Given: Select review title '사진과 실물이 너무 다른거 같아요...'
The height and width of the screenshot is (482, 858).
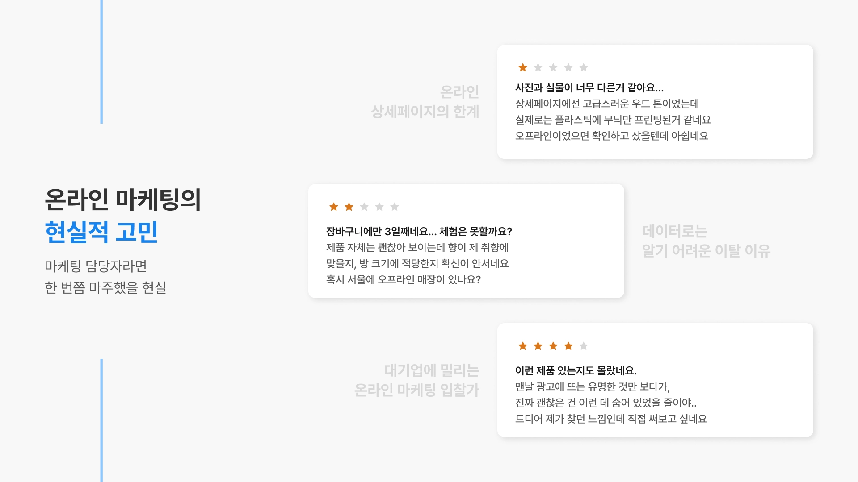Looking at the screenshot, I should [589, 88].
